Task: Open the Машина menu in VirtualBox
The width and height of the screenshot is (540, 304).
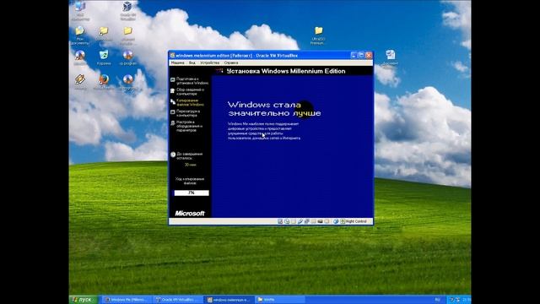Action: pos(178,63)
